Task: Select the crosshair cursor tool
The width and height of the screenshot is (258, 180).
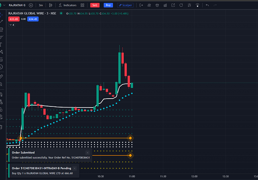Action: click(x=1, y=15)
